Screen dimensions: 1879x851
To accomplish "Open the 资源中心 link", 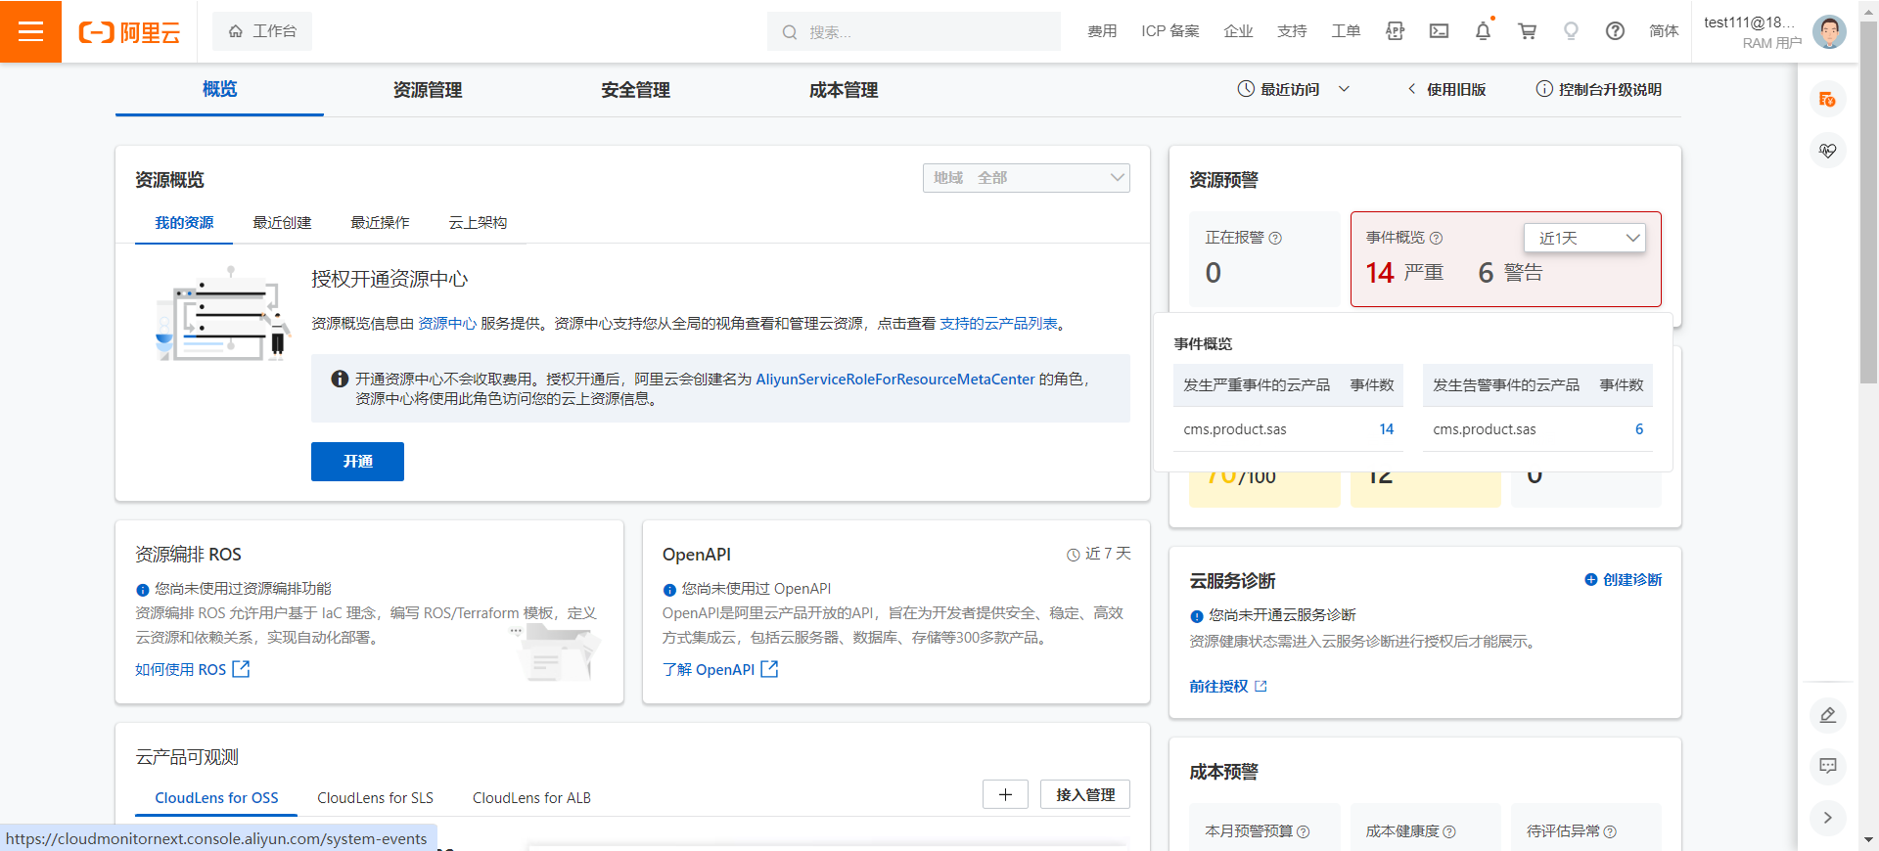I will (x=447, y=324).
